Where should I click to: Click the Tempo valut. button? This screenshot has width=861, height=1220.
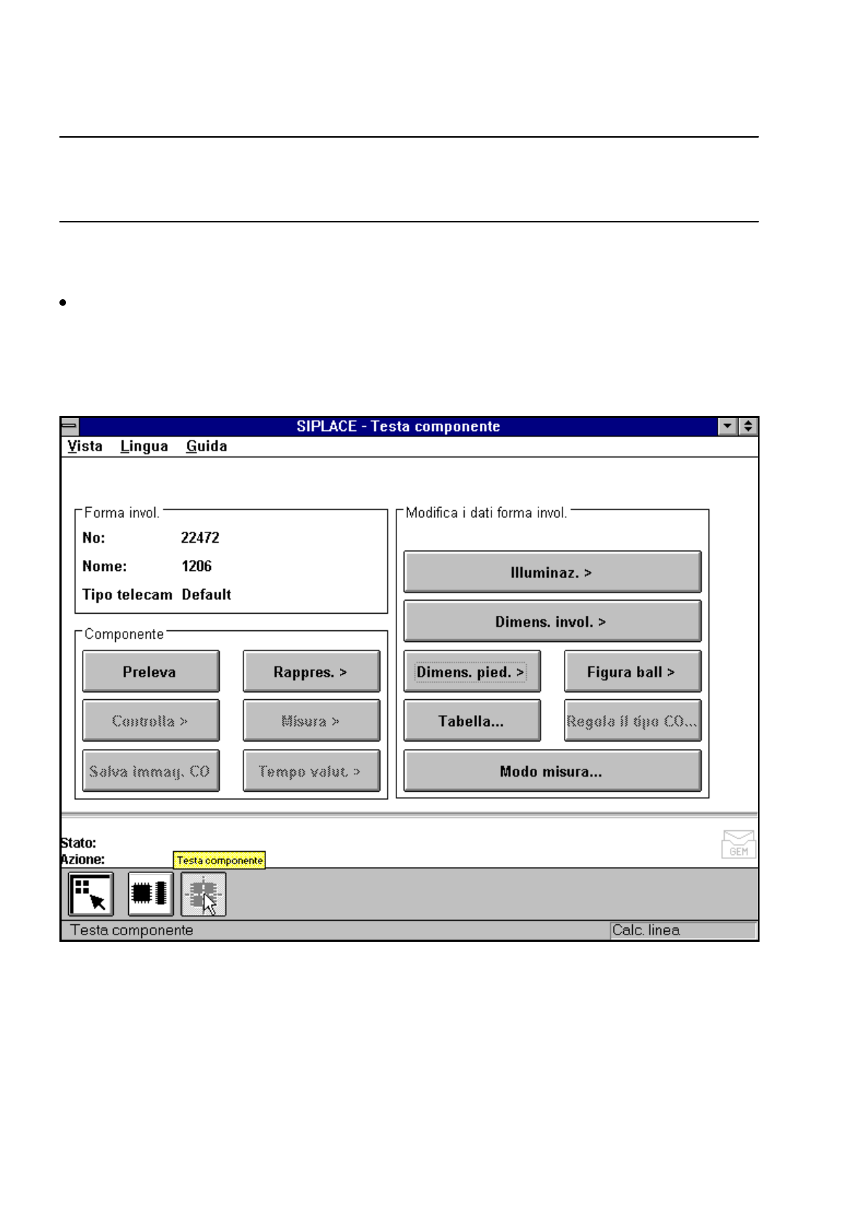tap(312, 771)
